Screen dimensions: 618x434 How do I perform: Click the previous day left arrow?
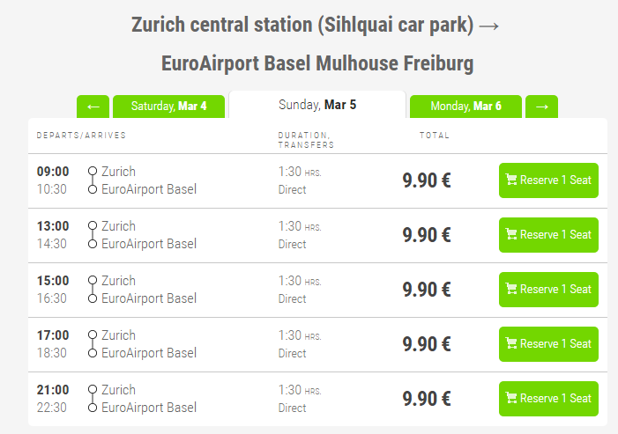tap(93, 107)
